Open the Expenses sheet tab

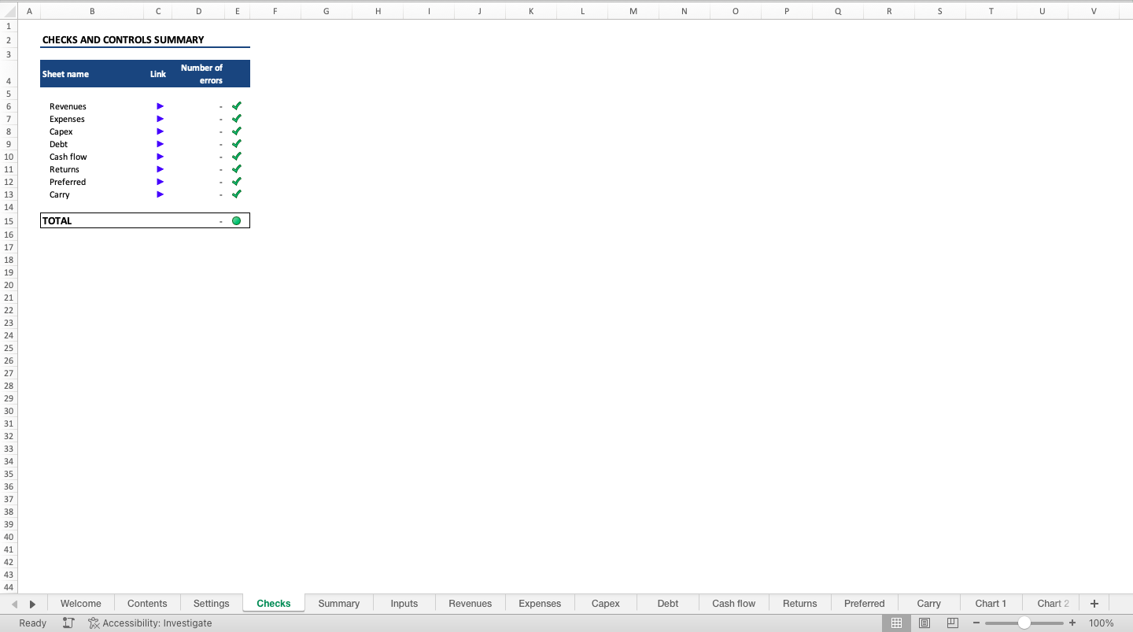[540, 604]
